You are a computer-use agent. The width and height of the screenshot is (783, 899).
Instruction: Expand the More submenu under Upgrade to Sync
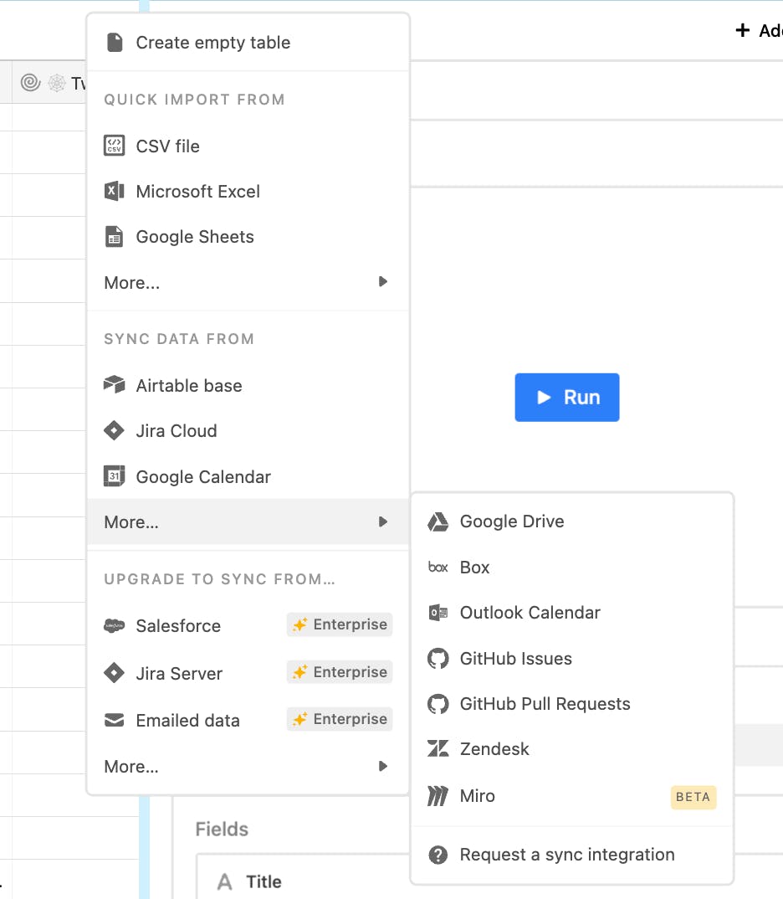[248, 766]
